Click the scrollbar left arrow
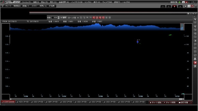The width and height of the screenshot is (198, 111). pos(11,99)
